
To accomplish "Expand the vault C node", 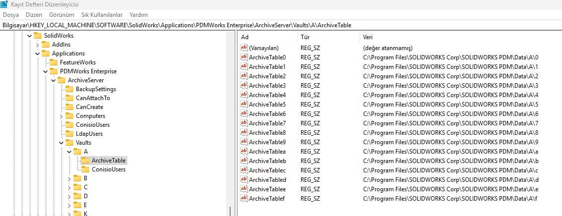I will (69, 187).
